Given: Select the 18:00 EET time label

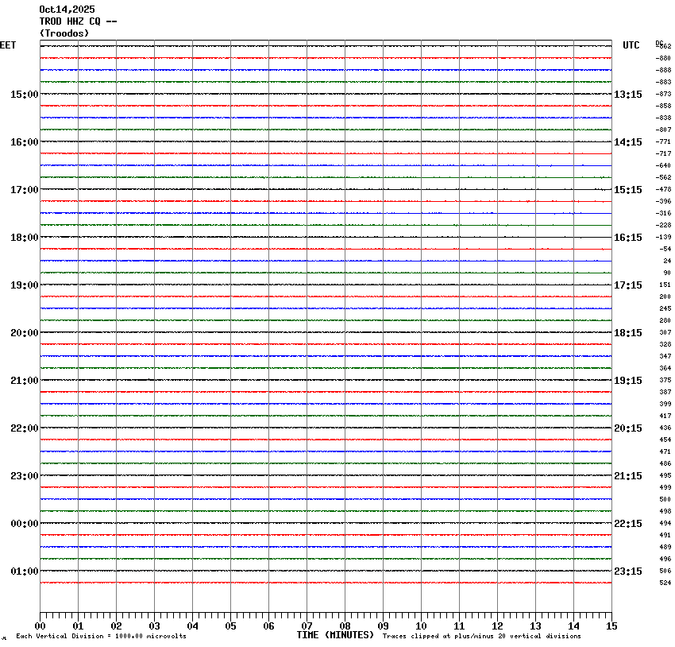Looking at the screenshot, I should coord(24,238).
